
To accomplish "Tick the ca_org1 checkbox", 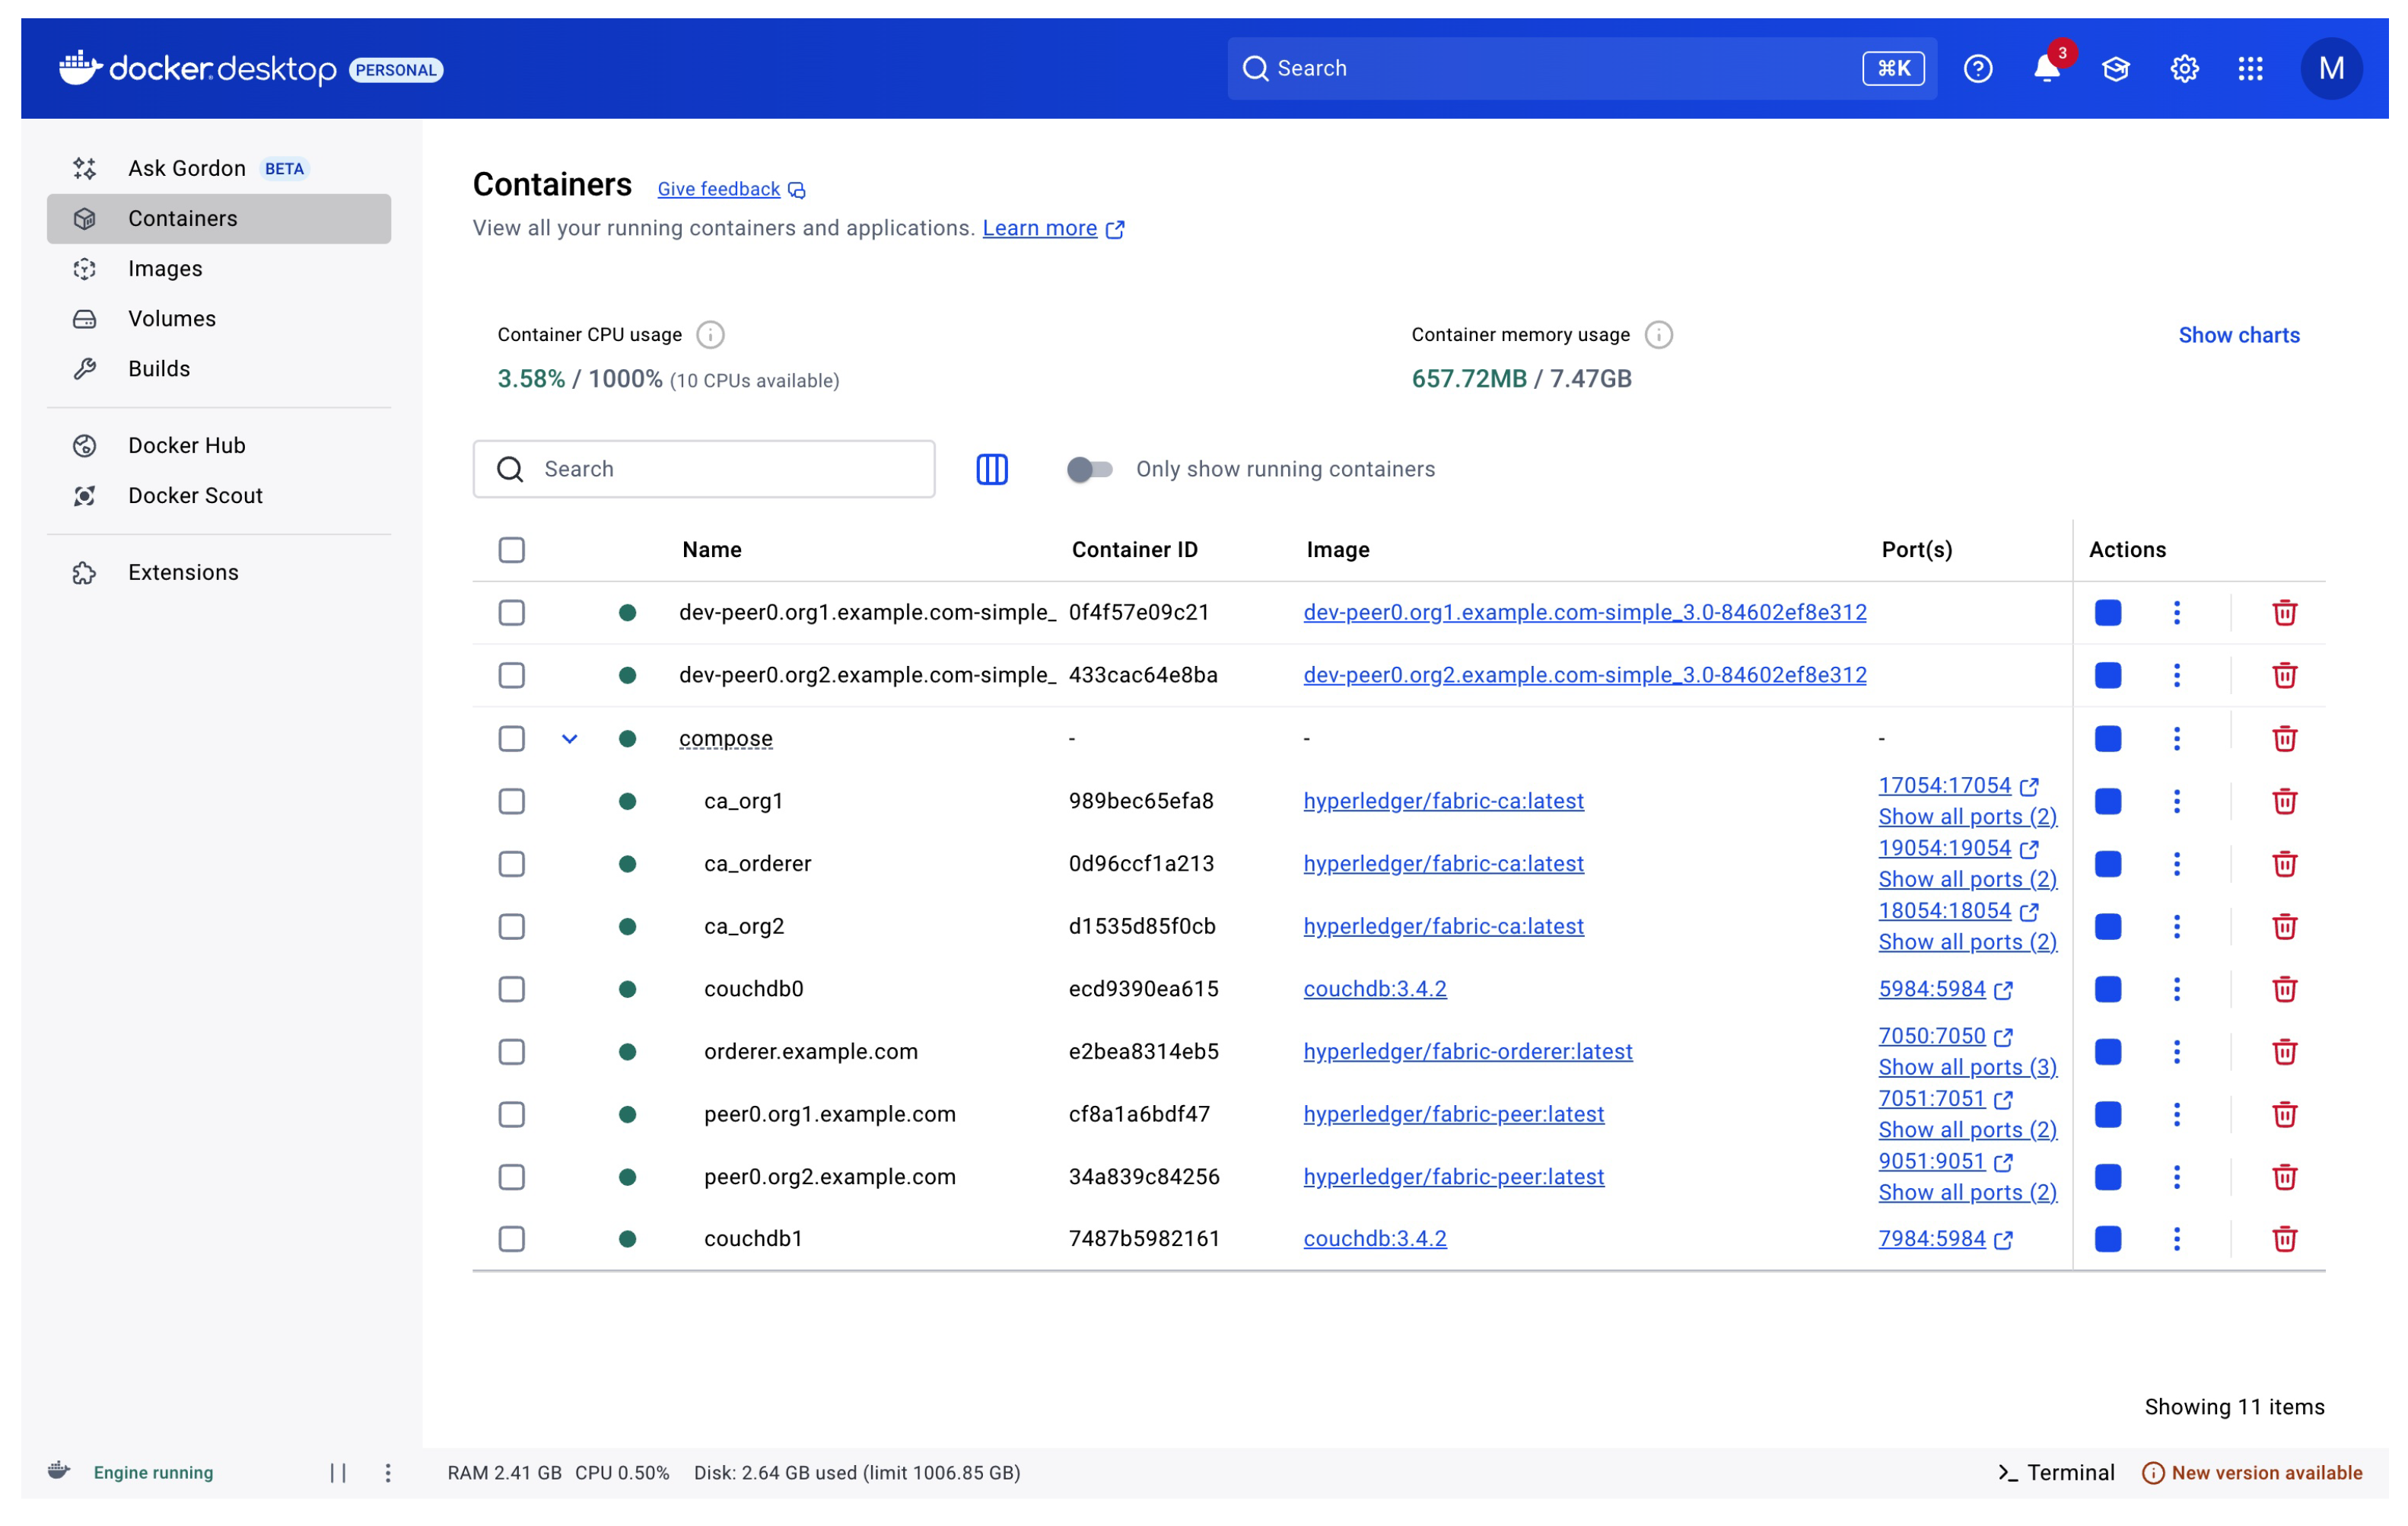I will [x=511, y=801].
